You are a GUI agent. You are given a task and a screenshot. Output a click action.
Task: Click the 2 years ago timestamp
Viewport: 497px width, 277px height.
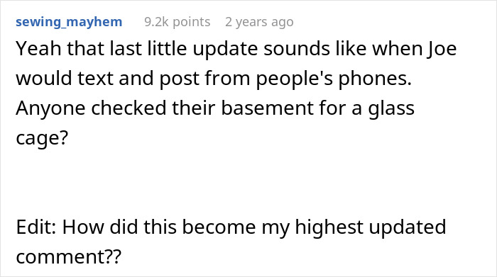(x=259, y=22)
